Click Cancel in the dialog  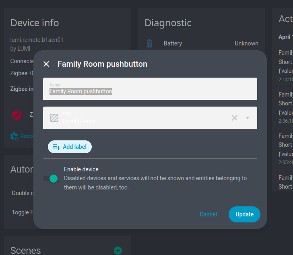(x=208, y=214)
